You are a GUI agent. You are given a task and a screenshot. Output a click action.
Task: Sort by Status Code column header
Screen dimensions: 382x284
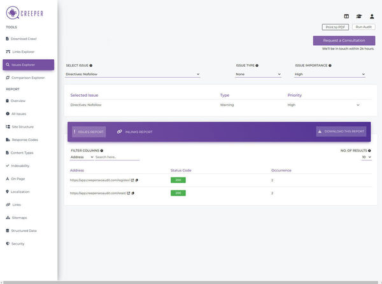pos(181,170)
